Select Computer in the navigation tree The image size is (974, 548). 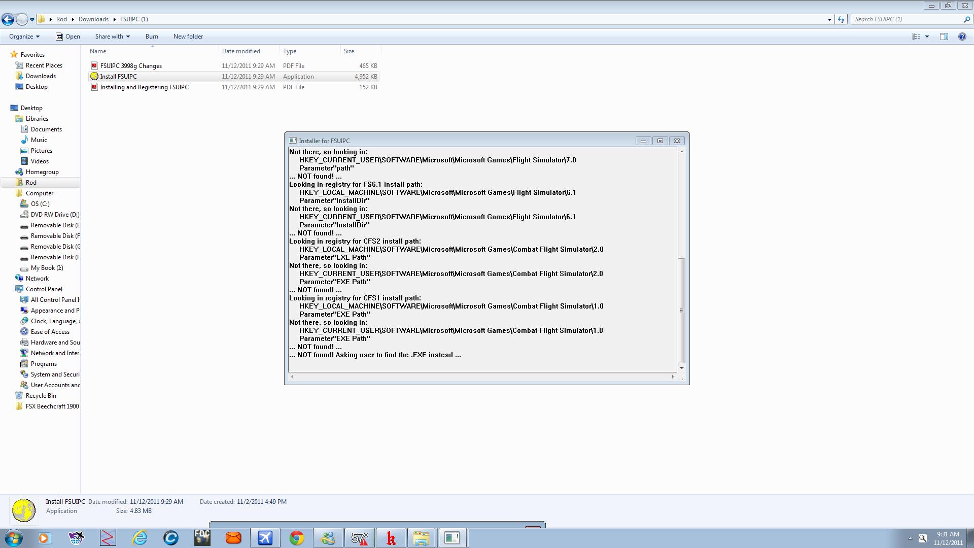(x=39, y=193)
